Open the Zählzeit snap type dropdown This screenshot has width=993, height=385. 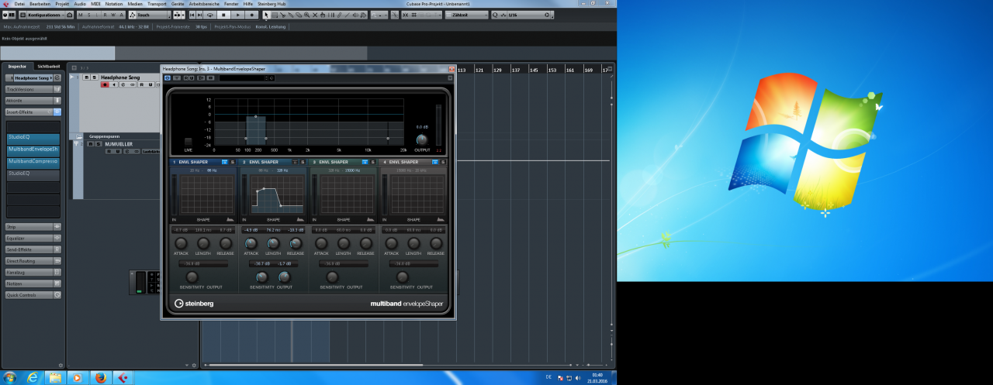click(466, 15)
